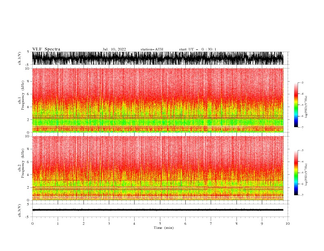Click inside the ch.1 spectrogram plot
The height and width of the screenshot is (251, 324).
click(x=157, y=100)
